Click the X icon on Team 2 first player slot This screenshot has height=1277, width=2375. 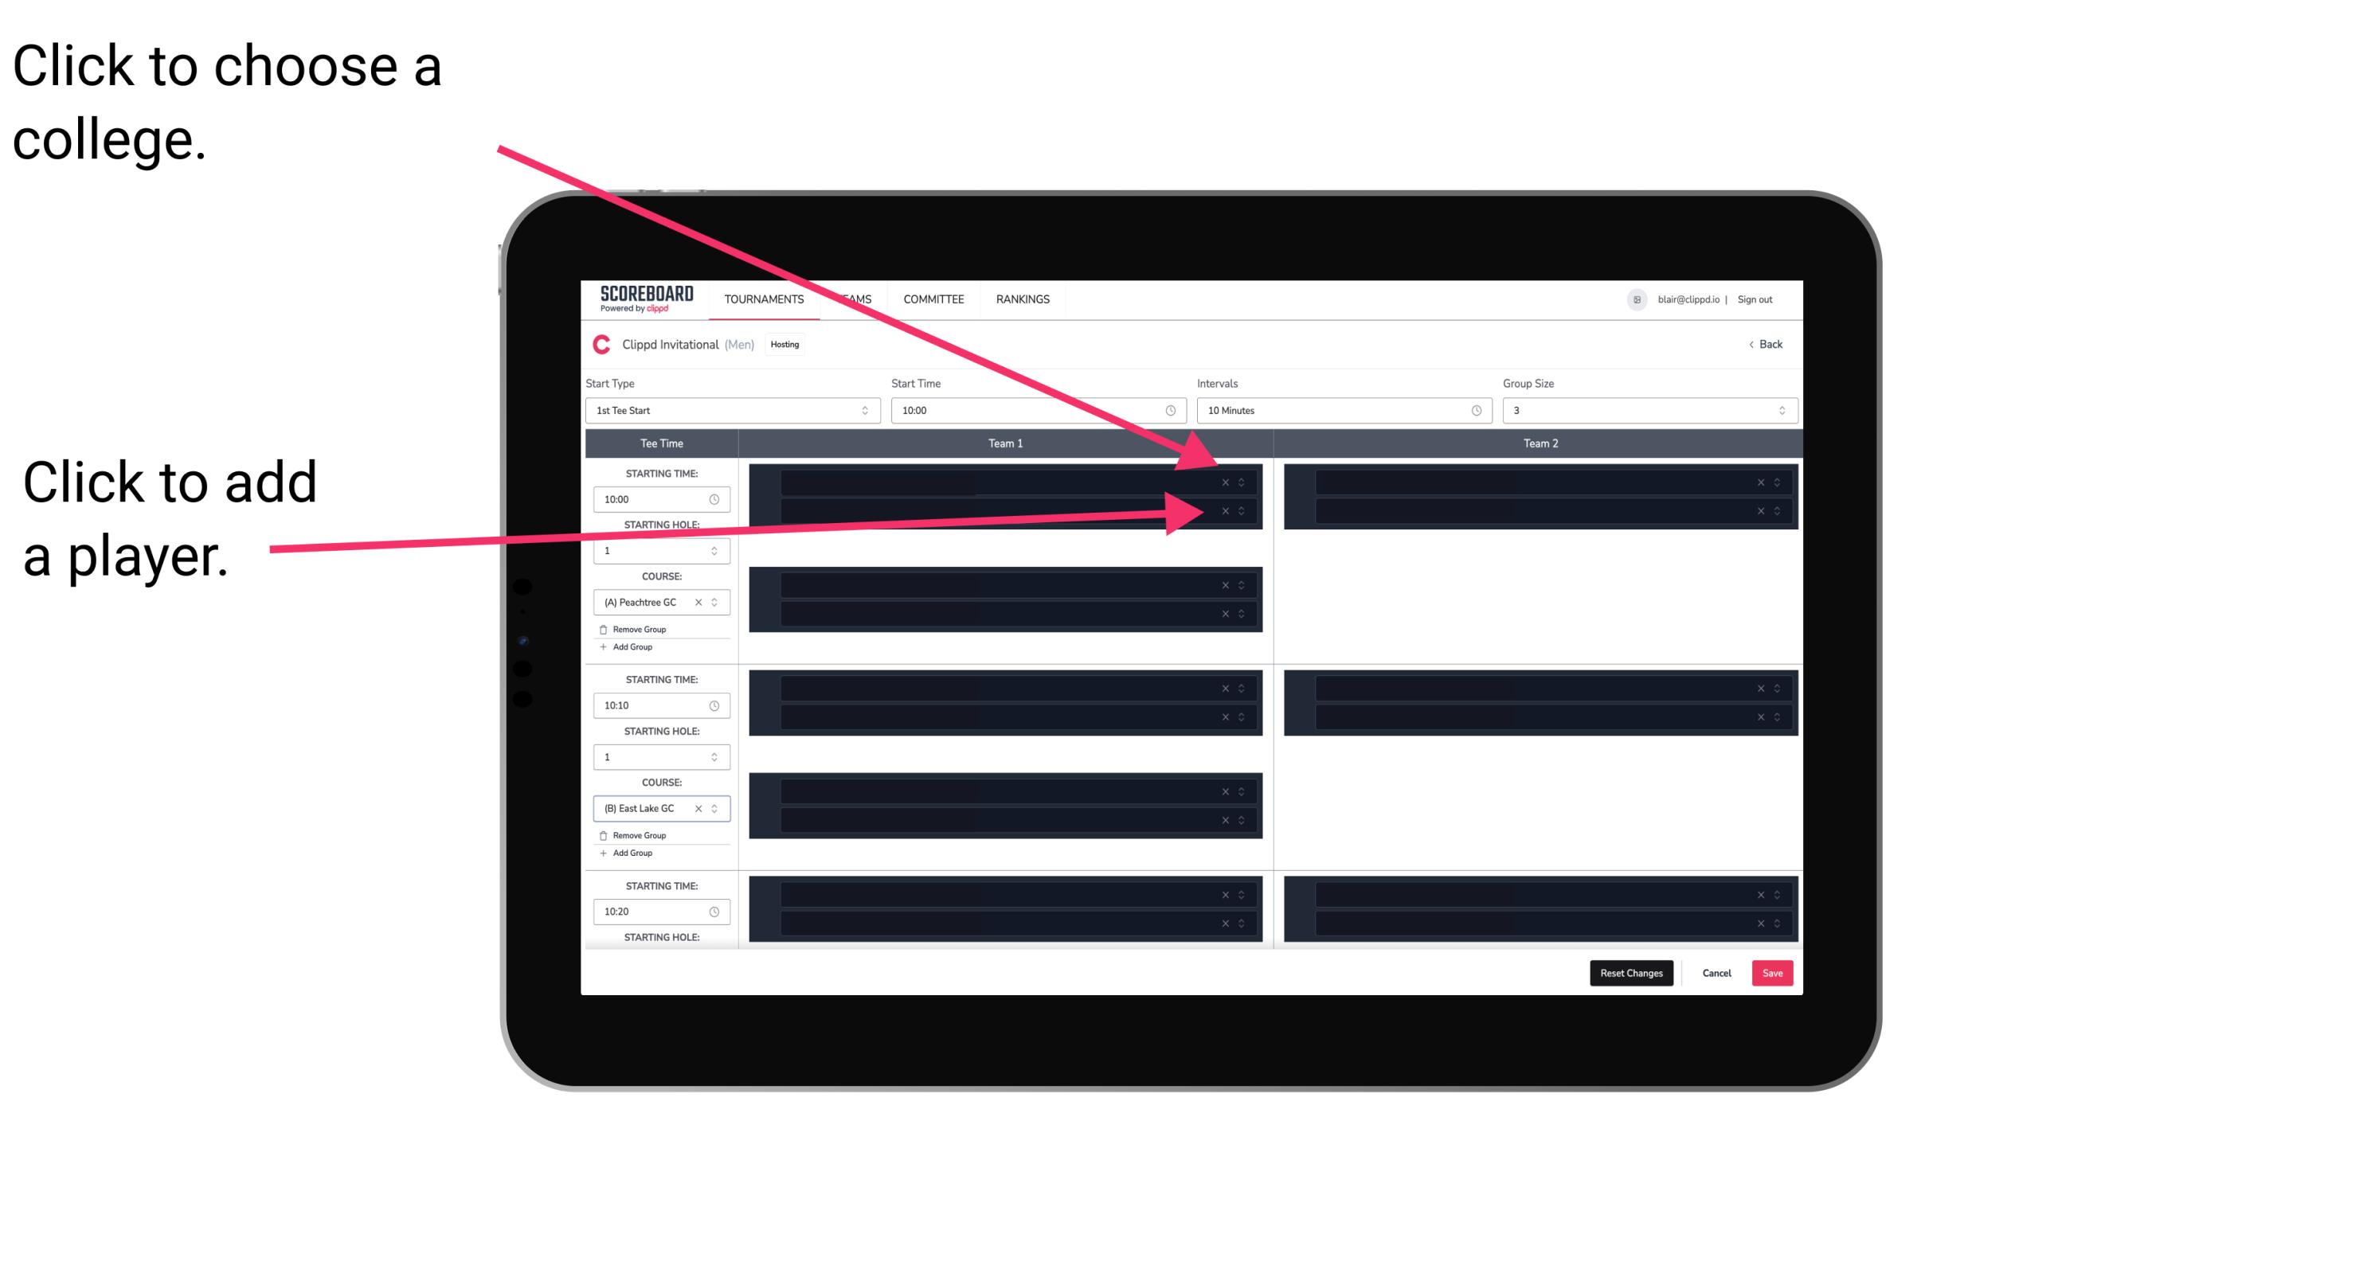[x=1760, y=481]
